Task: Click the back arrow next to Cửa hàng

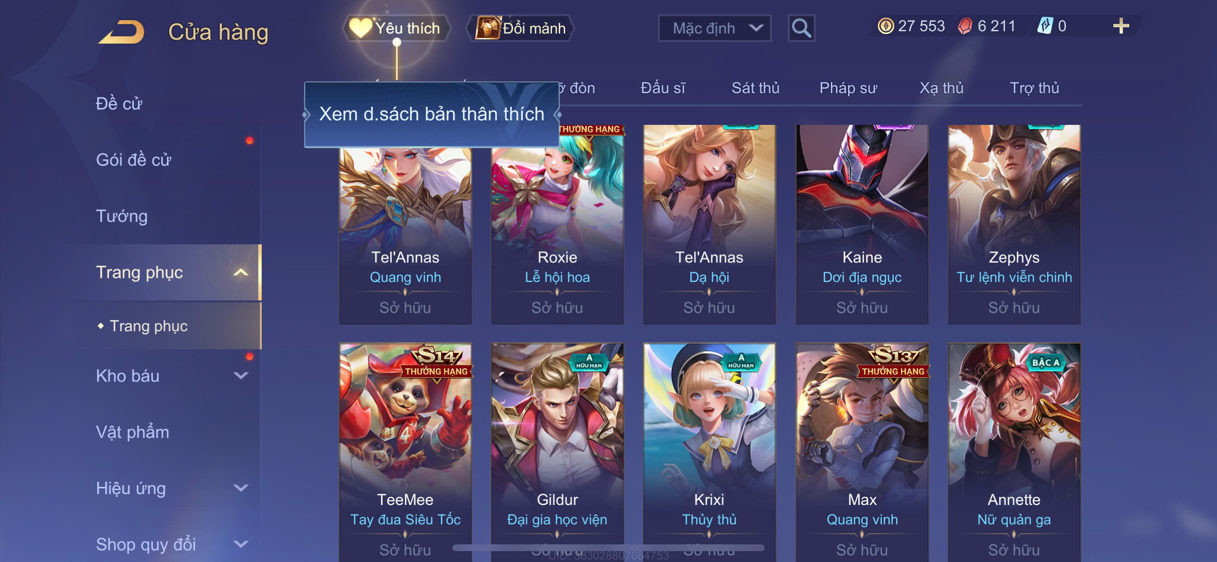Action: (122, 32)
